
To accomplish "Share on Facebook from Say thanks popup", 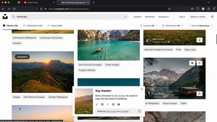I will 102,104.
